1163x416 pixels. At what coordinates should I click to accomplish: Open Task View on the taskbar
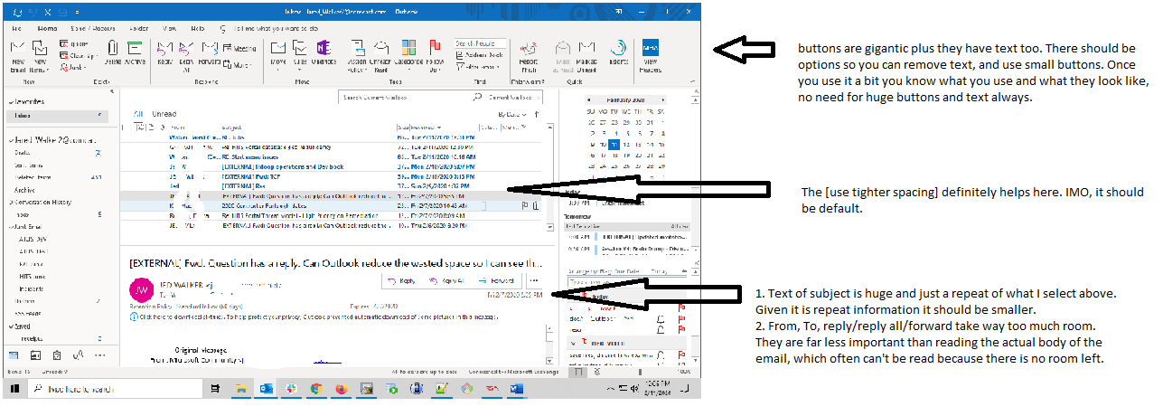pyautogui.click(x=215, y=388)
